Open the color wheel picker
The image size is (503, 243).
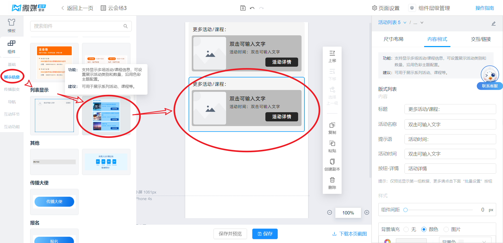[387, 241]
